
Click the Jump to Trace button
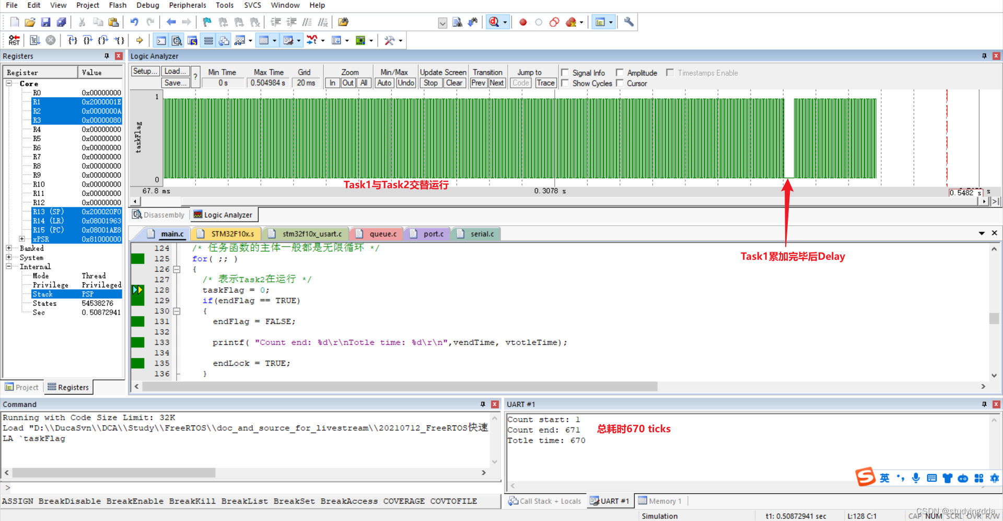(545, 83)
